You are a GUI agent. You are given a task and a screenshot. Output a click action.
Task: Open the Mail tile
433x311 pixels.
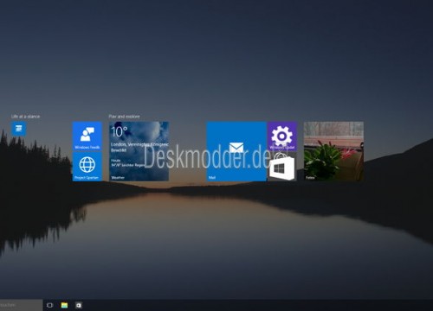pos(236,151)
